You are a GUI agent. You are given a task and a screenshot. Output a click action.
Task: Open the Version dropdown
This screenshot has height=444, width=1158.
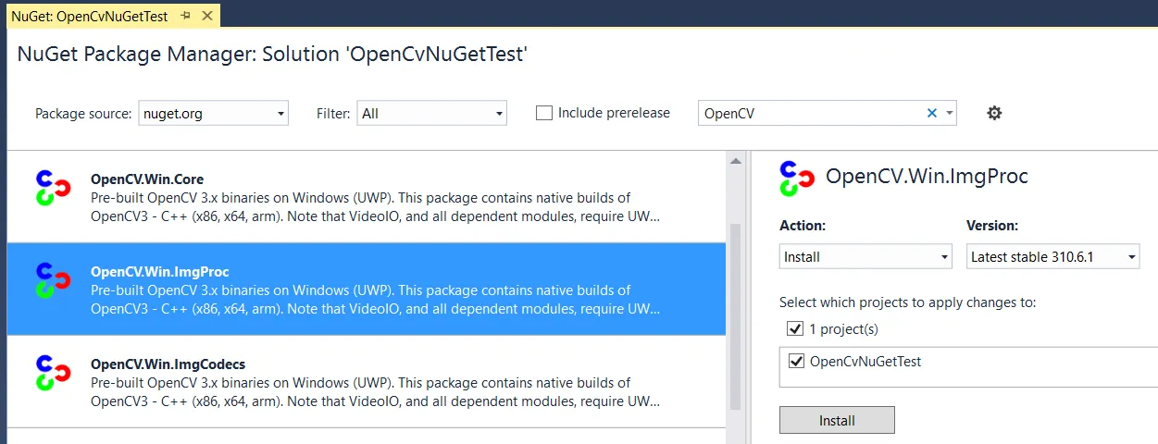(x=1052, y=256)
